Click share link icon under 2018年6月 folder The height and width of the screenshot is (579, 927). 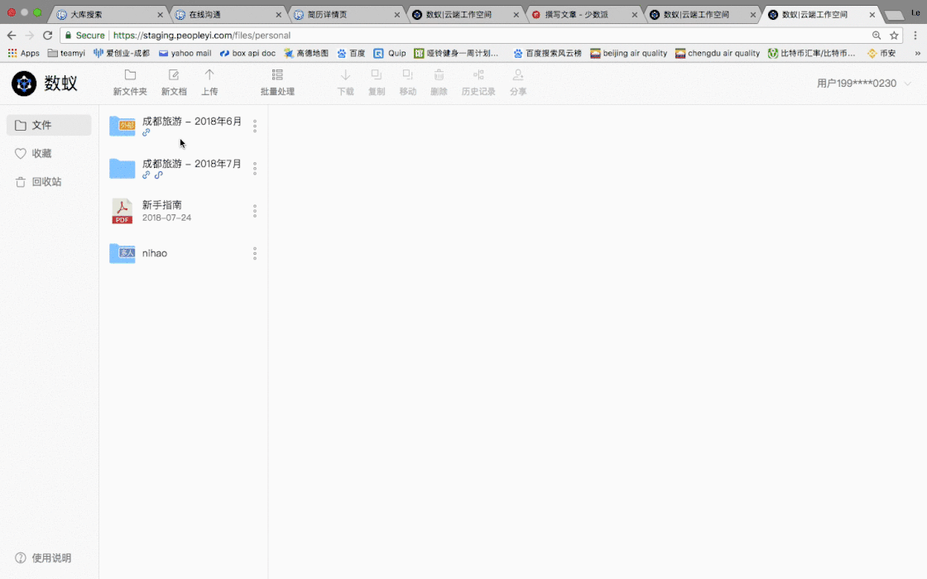146,133
